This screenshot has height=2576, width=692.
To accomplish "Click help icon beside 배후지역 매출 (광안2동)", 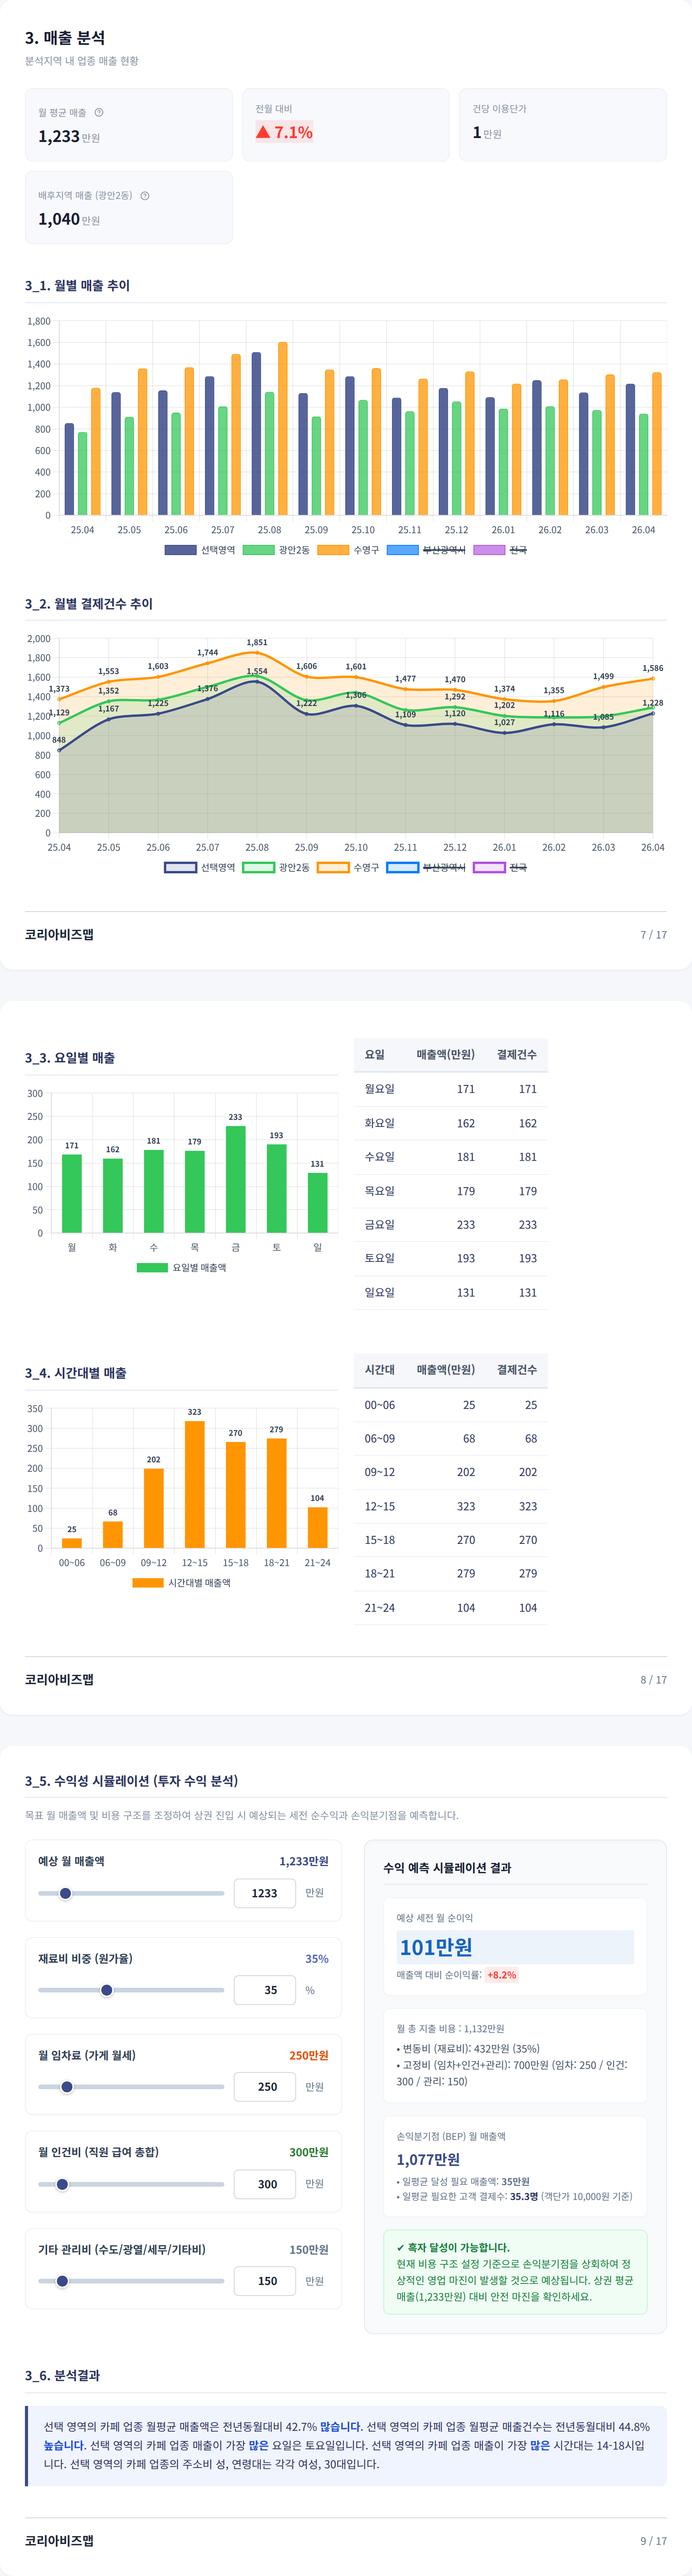I will pos(145,196).
